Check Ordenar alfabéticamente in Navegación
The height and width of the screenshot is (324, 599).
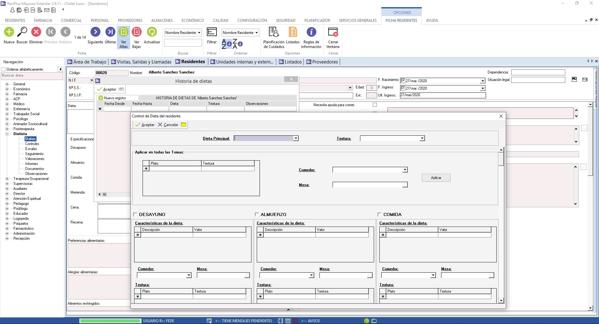(4, 69)
